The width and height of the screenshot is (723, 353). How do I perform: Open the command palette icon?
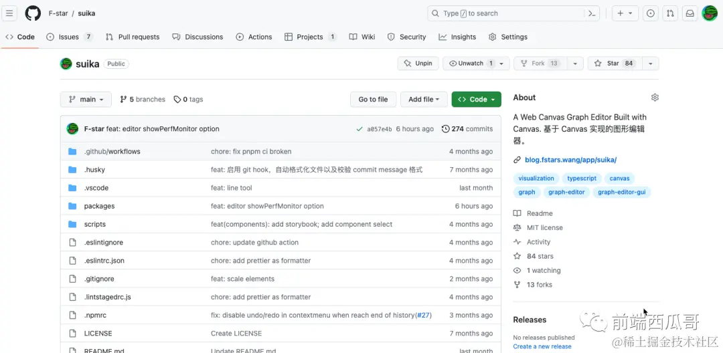point(592,13)
